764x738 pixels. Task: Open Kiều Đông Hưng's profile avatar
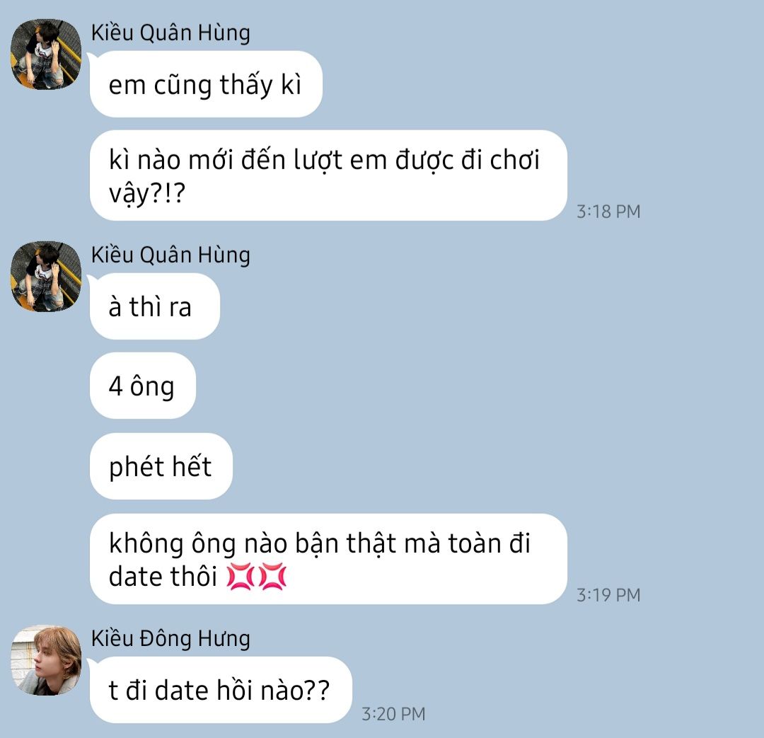tap(46, 660)
